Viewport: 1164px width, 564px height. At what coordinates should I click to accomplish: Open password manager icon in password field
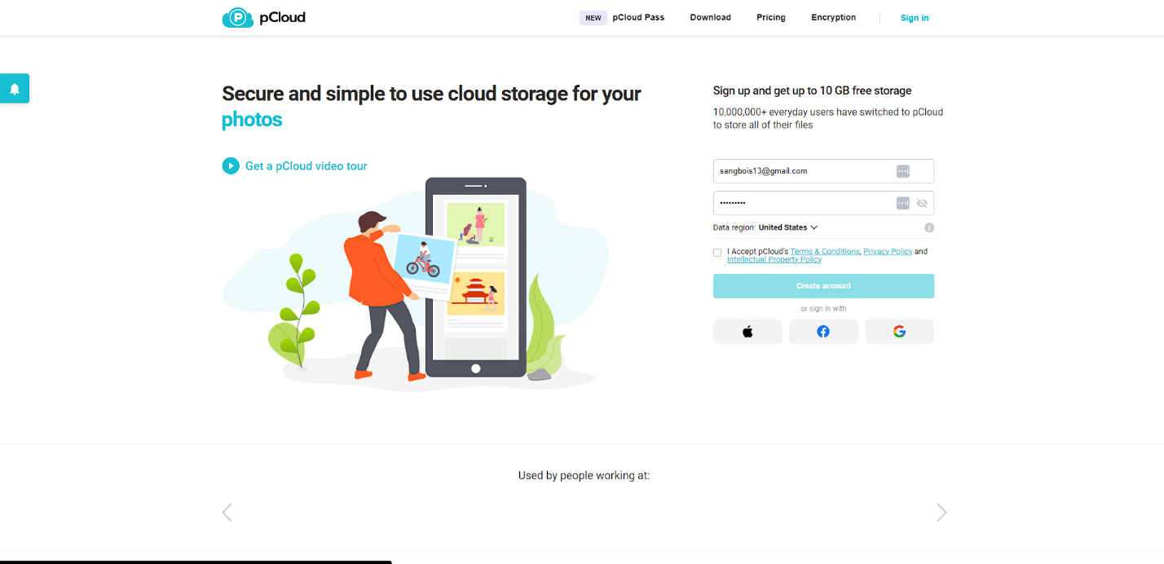(x=902, y=203)
